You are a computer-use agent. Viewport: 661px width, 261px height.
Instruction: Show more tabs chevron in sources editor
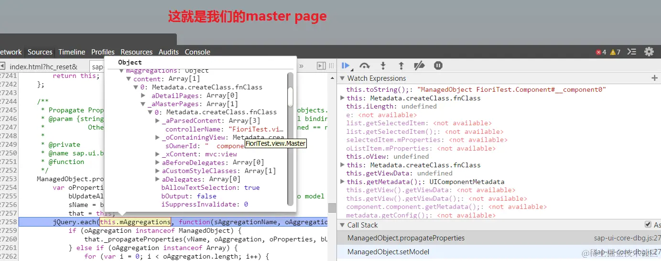point(302,66)
